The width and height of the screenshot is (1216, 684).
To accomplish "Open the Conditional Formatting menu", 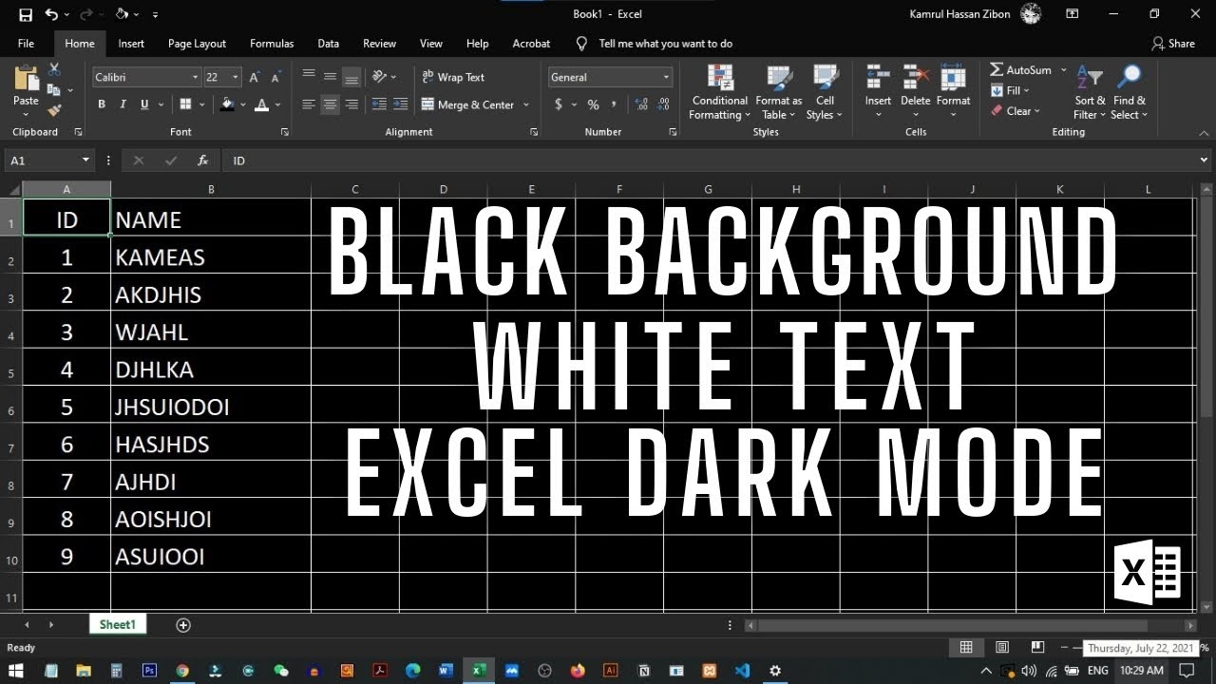I will click(x=719, y=93).
